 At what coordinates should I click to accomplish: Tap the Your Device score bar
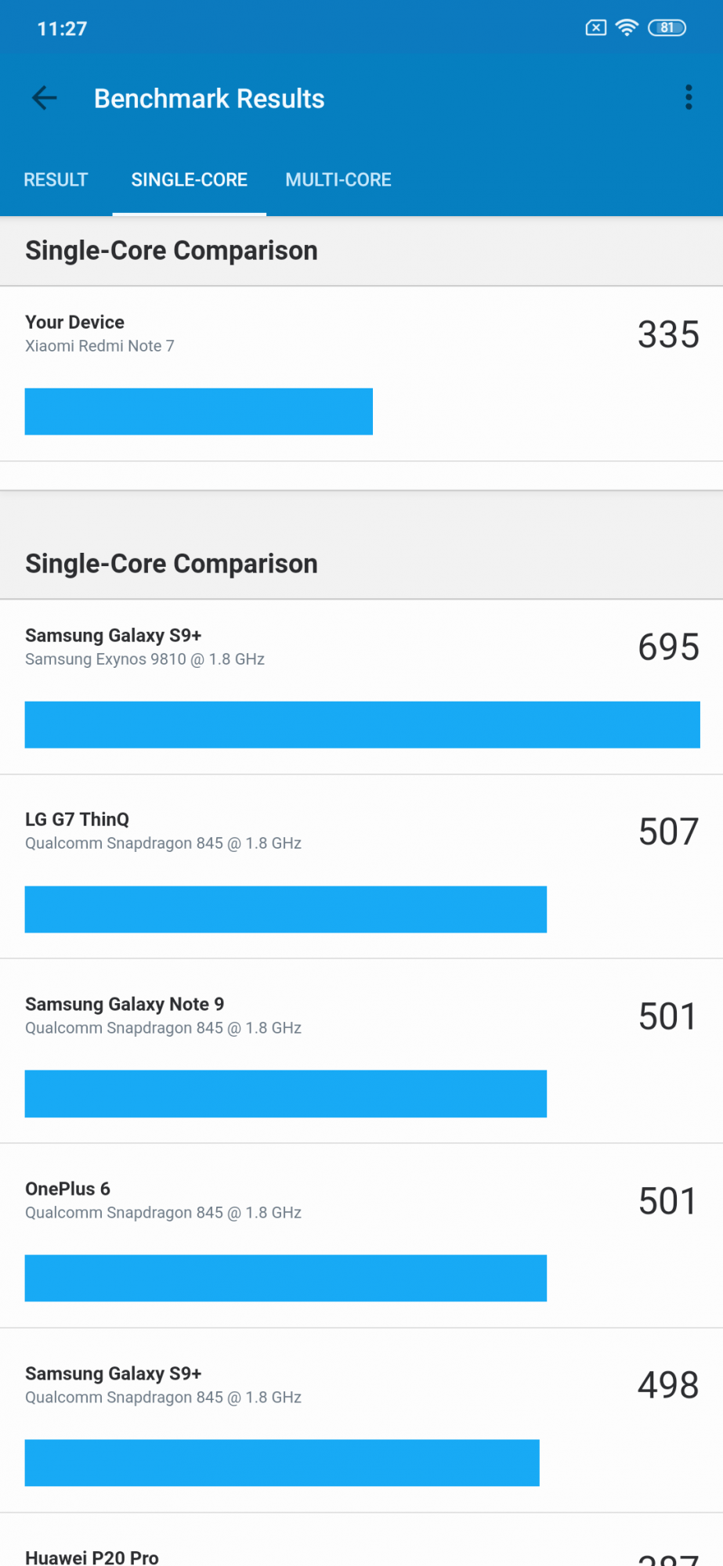198,411
